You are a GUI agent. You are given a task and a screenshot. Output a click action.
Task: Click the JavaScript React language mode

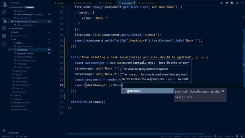pyautogui.click(x=205, y=136)
